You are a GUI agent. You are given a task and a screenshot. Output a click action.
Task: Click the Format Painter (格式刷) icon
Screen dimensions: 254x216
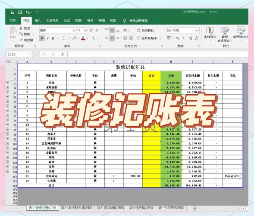pyautogui.click(x=21, y=40)
